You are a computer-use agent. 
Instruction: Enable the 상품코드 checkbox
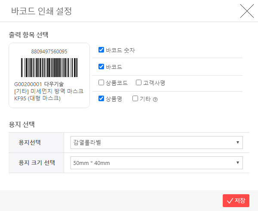[x=101, y=82]
